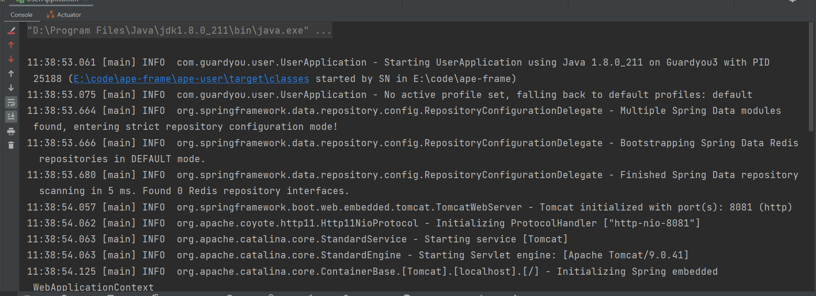This screenshot has height=296, width=816.
Task: Click the "WebApplicationContext" text on the last line
Action: click(x=93, y=288)
